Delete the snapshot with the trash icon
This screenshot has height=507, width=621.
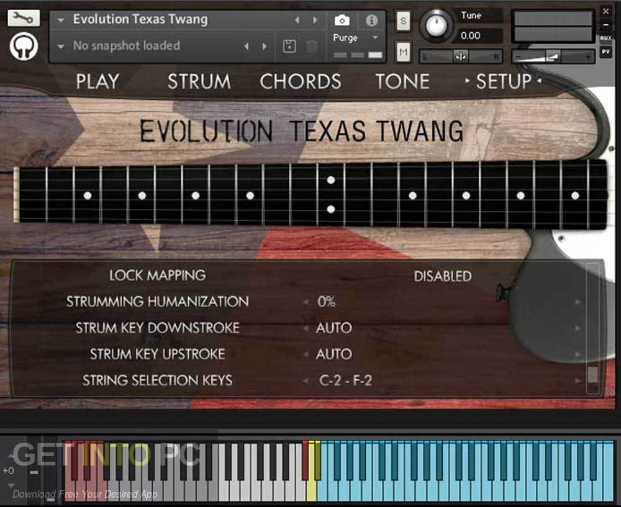coord(312,47)
